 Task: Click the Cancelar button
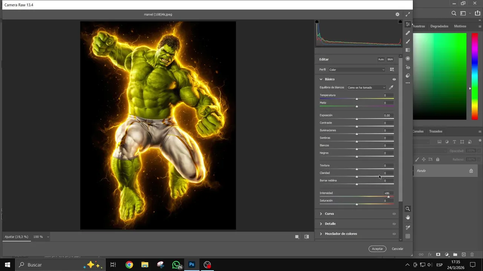(397, 249)
